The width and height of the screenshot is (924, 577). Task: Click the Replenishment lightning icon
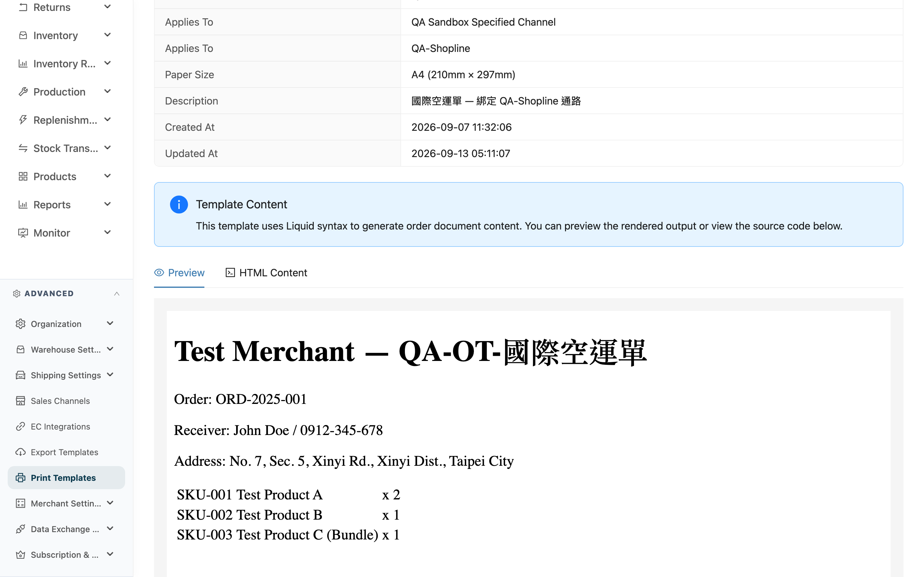pyautogui.click(x=23, y=120)
